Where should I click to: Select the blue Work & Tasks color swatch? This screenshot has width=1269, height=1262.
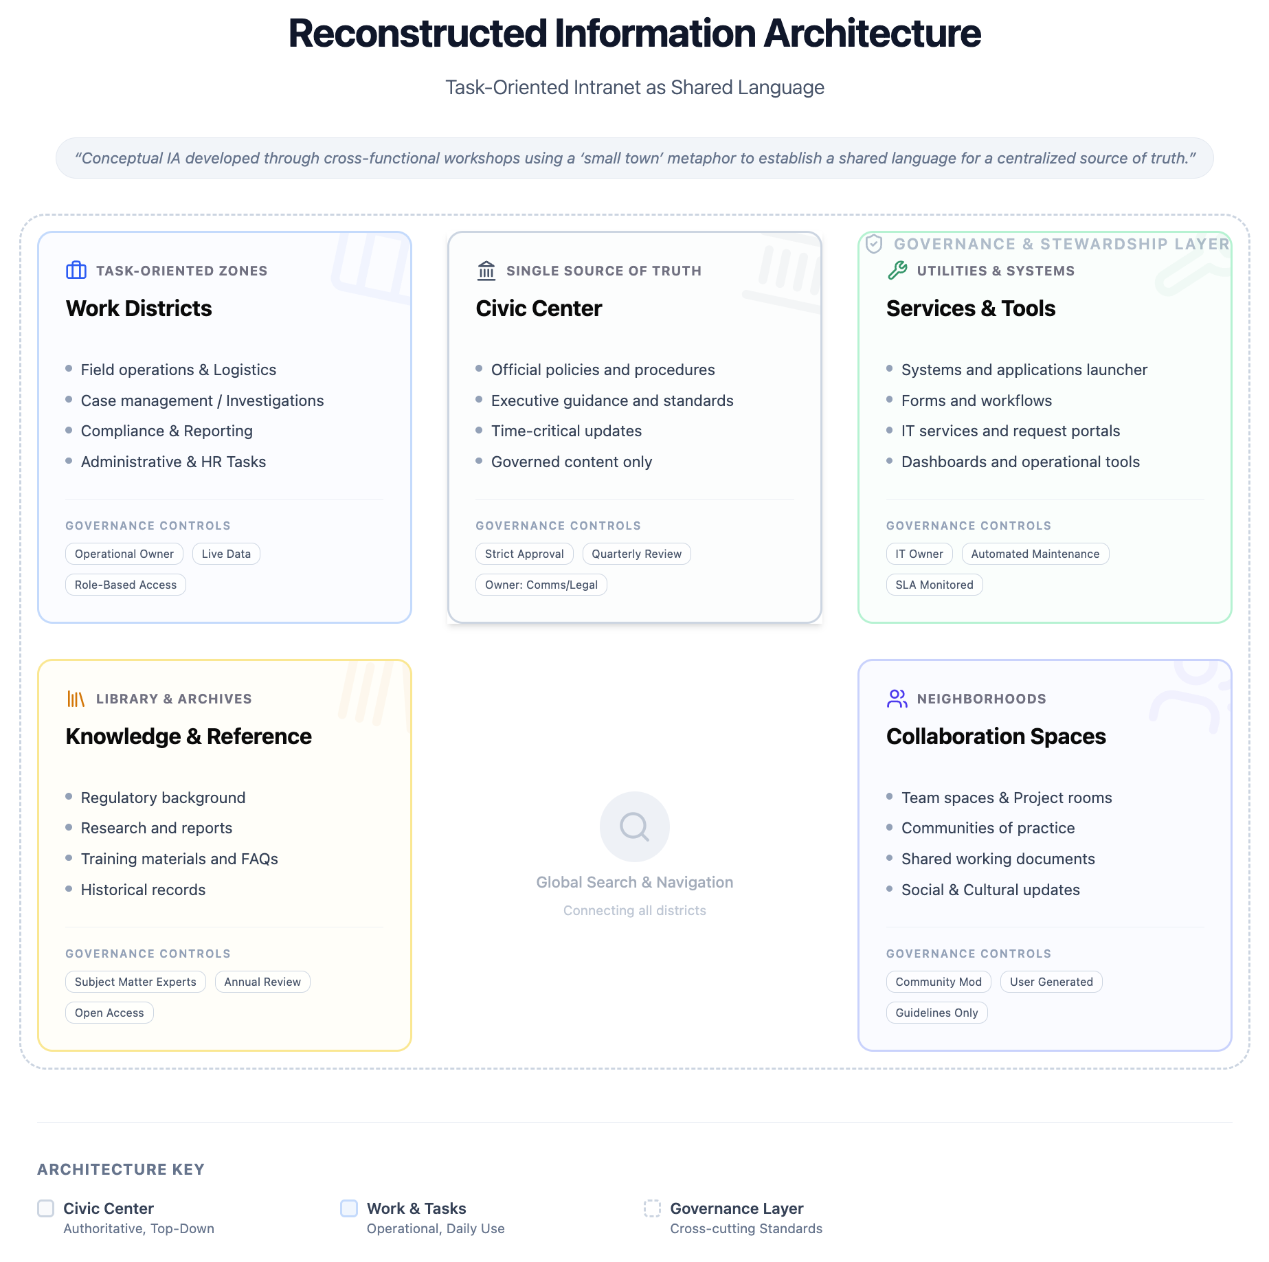point(348,1208)
